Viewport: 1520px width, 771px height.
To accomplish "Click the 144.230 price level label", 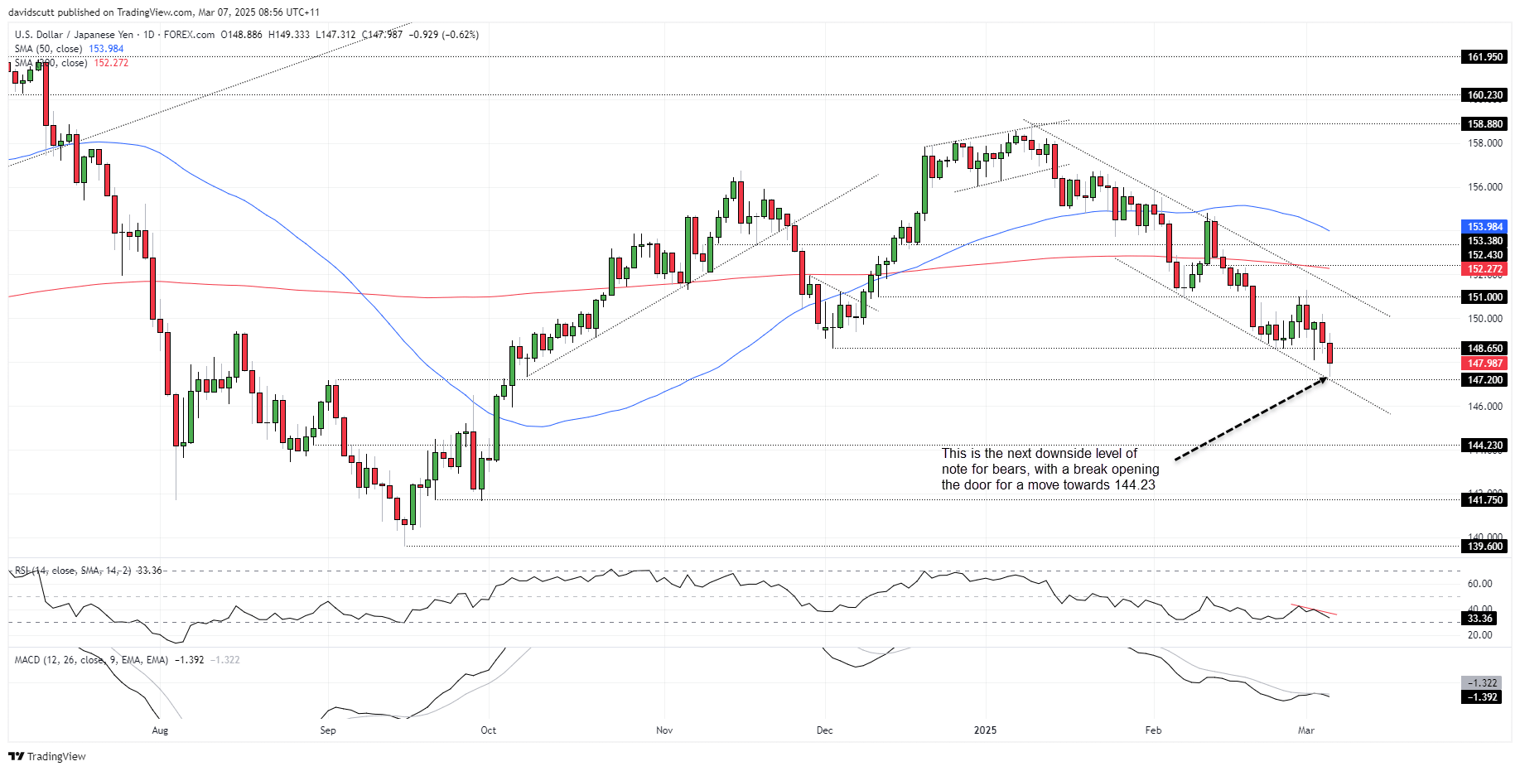I will [x=1484, y=446].
